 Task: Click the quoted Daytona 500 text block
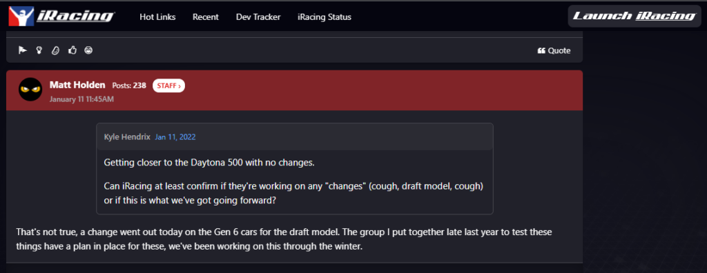[294, 181]
